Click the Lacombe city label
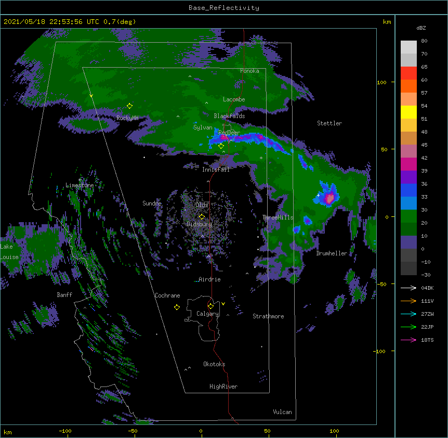 point(234,99)
